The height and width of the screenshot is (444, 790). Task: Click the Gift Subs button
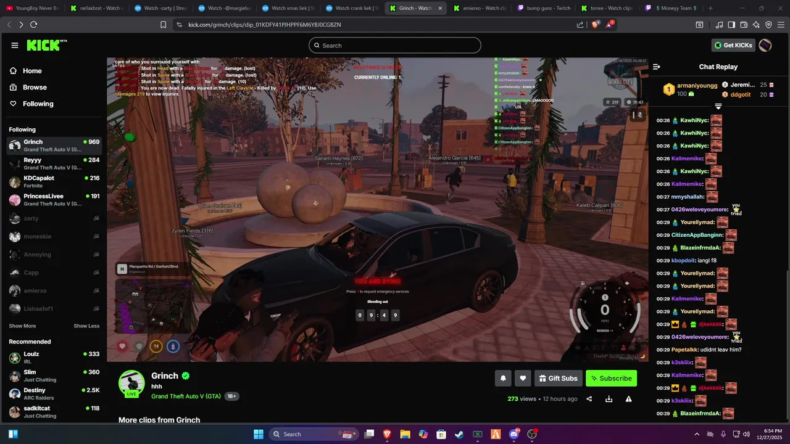[558, 378]
